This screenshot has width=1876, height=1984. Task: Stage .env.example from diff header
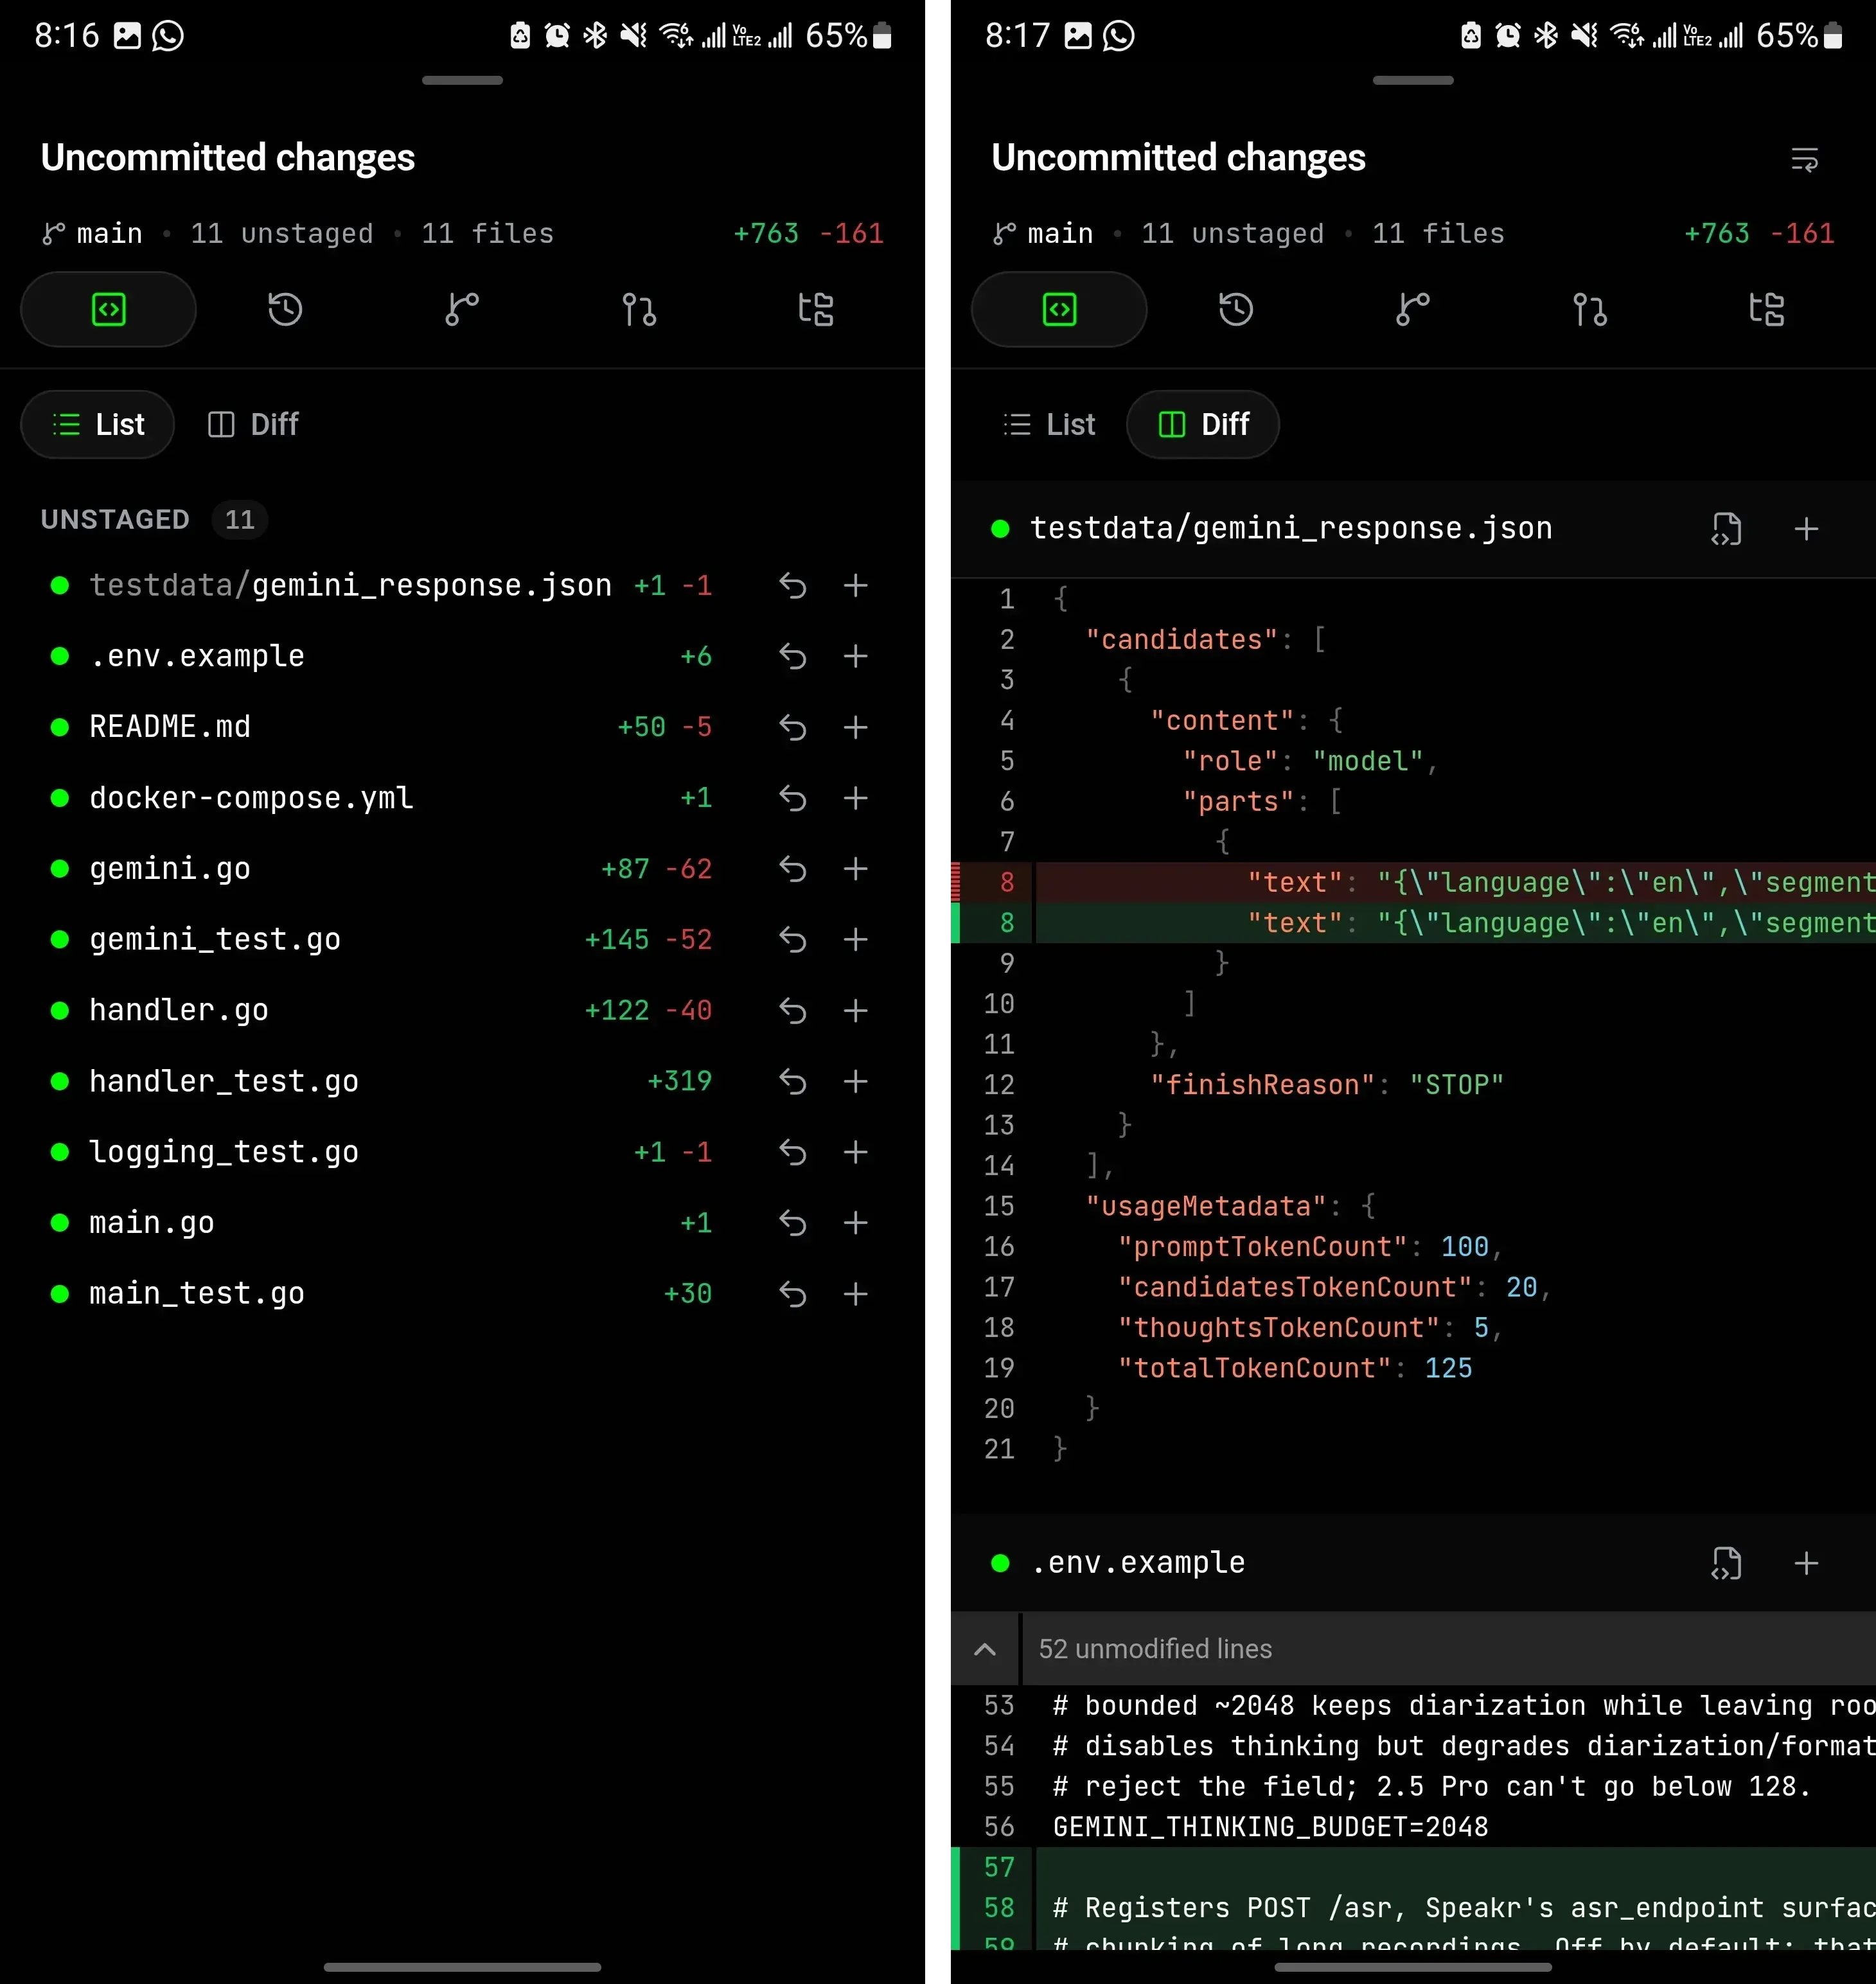1806,1563
